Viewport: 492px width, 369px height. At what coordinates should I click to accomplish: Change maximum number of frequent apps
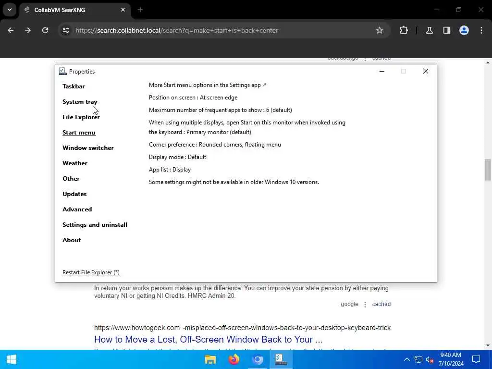(x=220, y=110)
